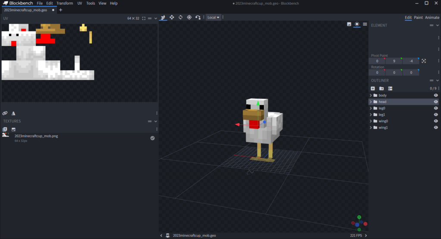Screen dimensions: 441x239
Task: Open the viewport hamburger menu
Action: (x=365, y=25)
